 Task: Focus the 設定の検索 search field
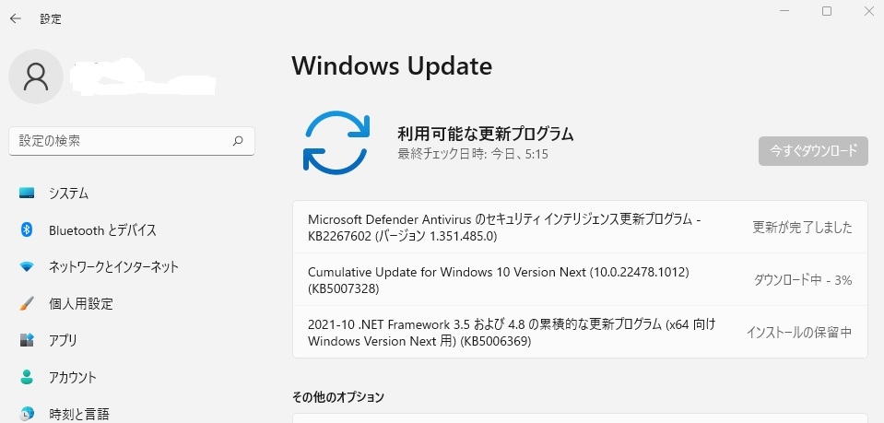(120, 141)
